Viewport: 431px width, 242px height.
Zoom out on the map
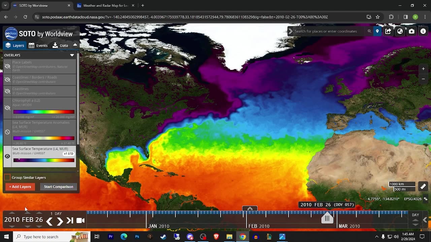(423, 79)
